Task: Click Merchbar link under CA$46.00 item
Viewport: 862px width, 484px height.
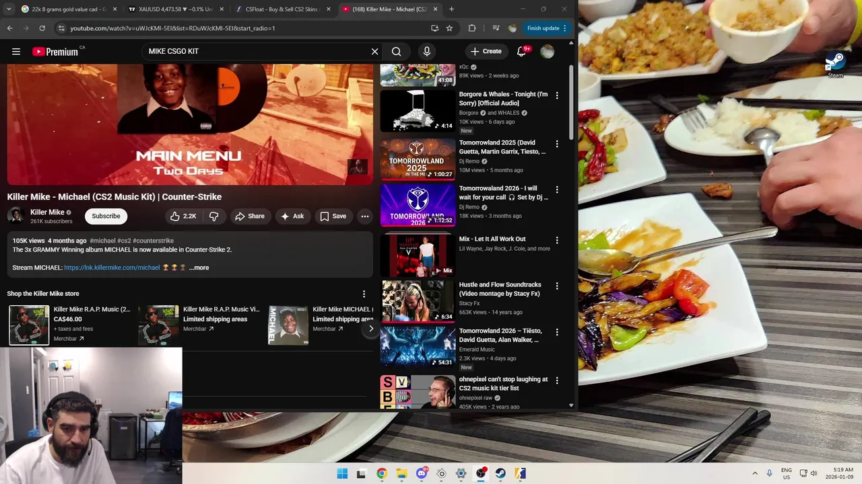Action: pos(69,339)
